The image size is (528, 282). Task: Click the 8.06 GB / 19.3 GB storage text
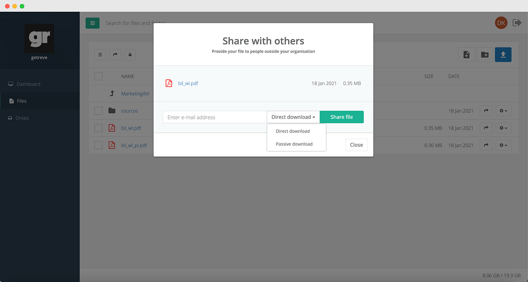502,275
